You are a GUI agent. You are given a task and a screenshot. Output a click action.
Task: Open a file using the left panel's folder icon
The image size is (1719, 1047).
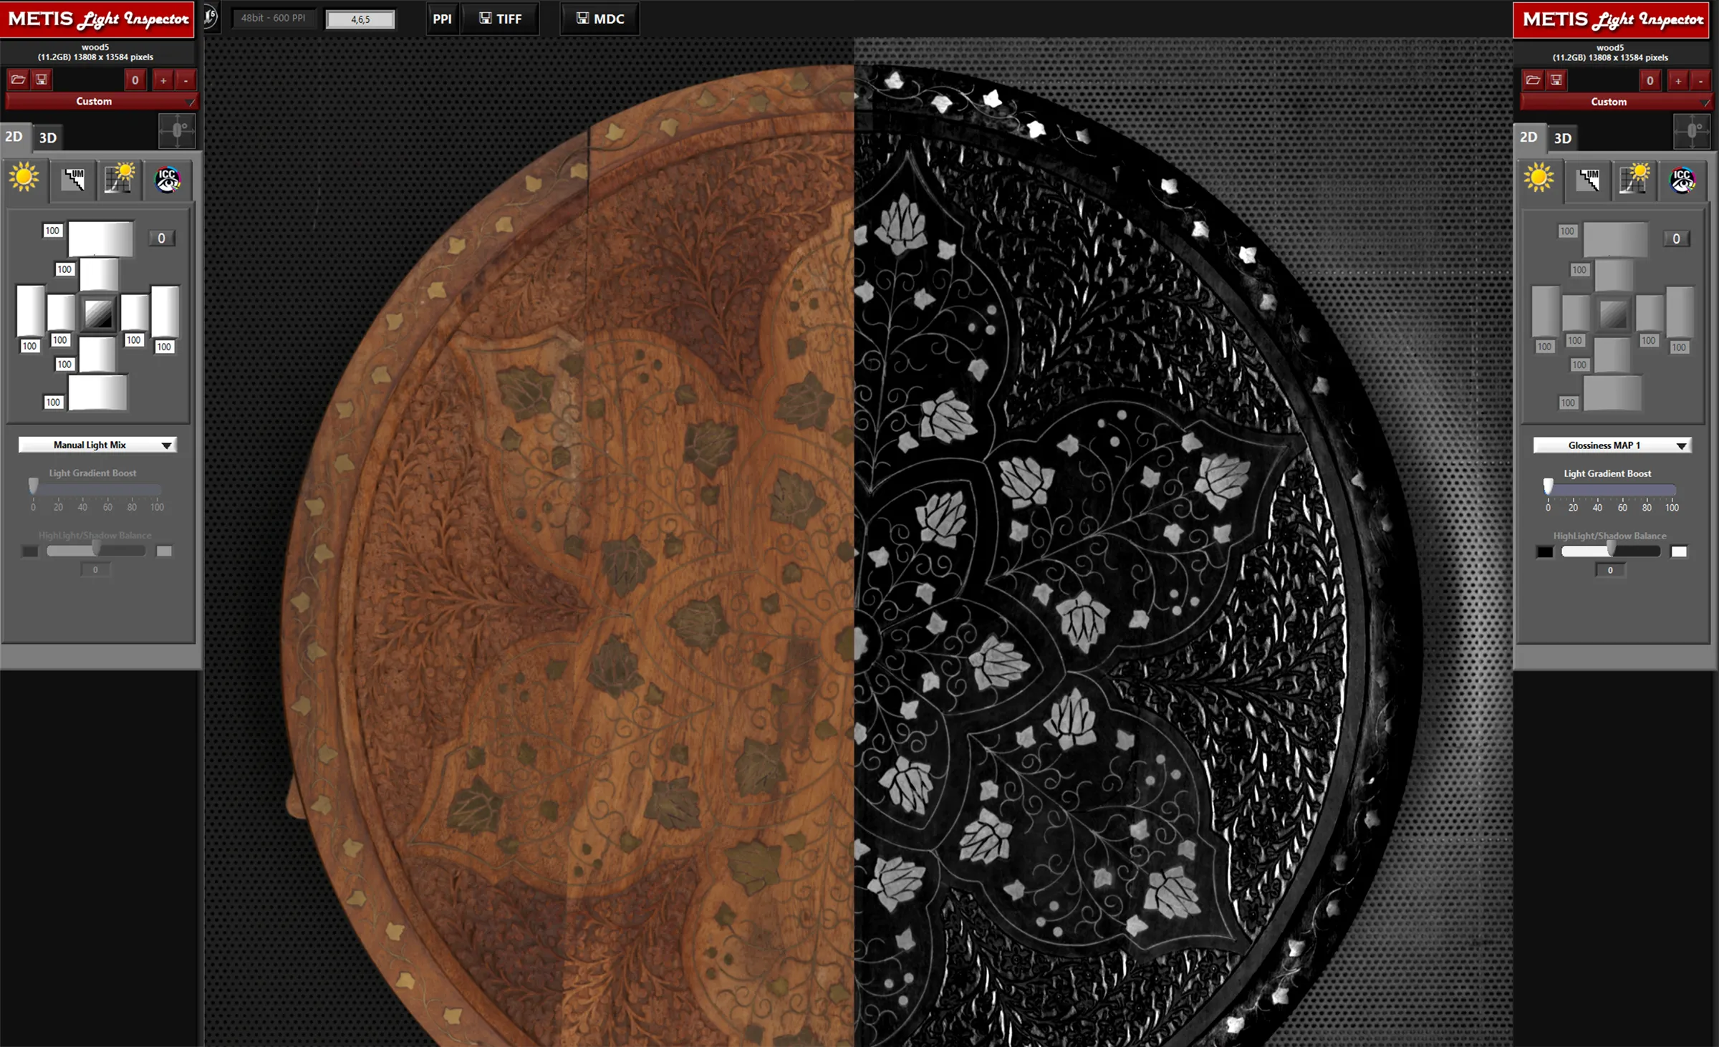[19, 79]
